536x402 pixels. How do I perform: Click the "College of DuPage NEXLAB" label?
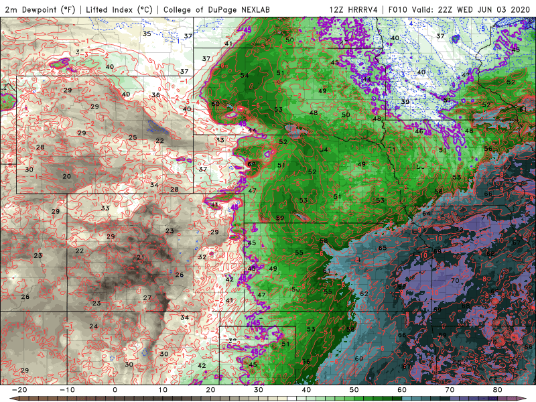pyautogui.click(x=216, y=9)
